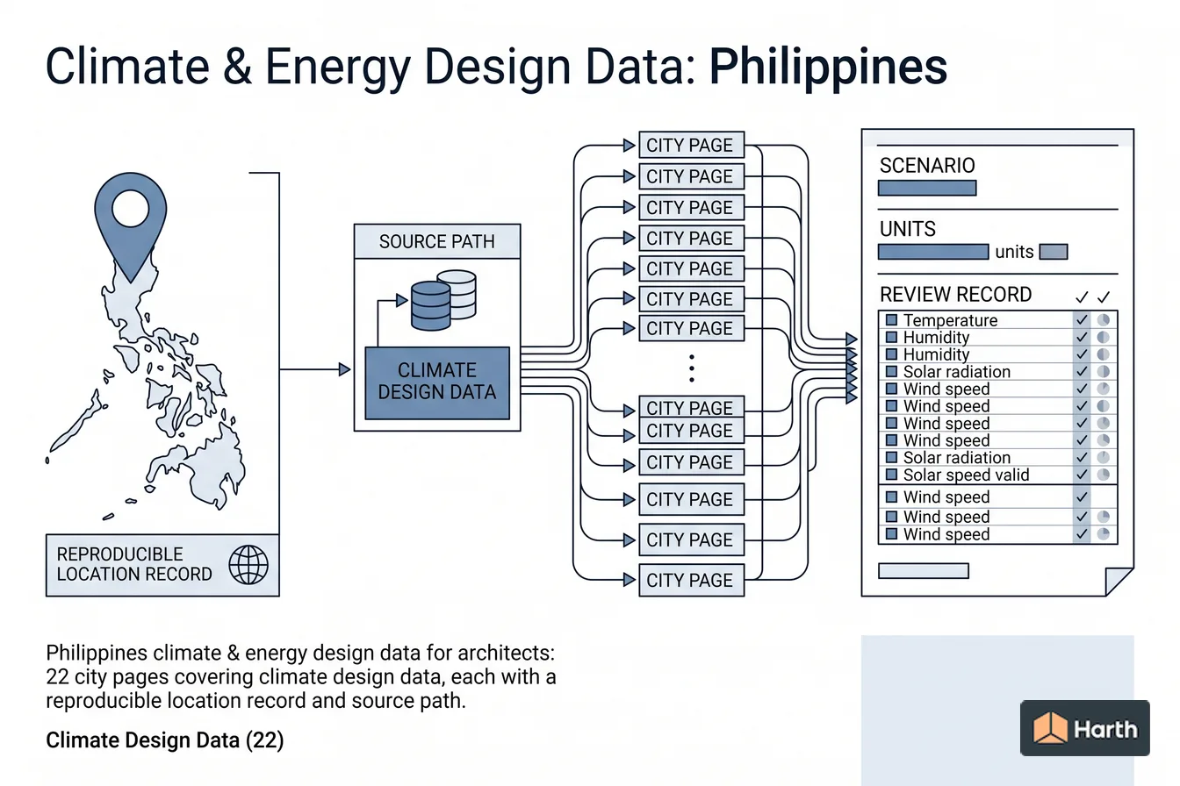Image resolution: width=1180 pixels, height=786 pixels.
Task: Click the Temperature row square bullet
Action: click(891, 320)
